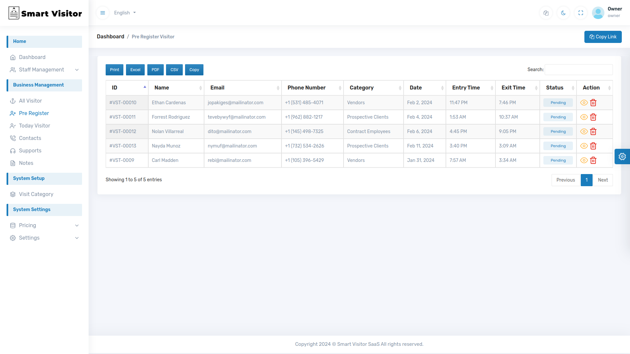This screenshot has width=630, height=354.
Task: Open the English language dropdown
Action: click(x=125, y=13)
